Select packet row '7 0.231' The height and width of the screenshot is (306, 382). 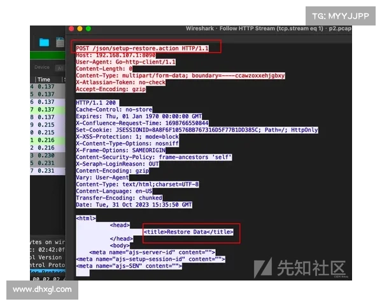coord(48,171)
